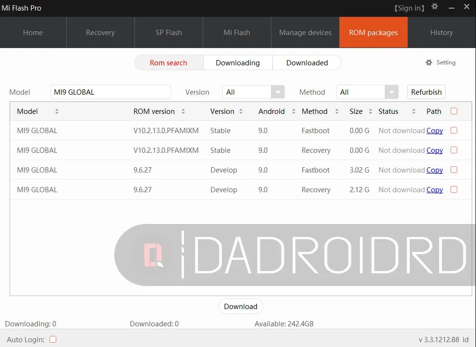This screenshot has height=347, width=476.
Task: Click the Download button
Action: tap(240, 306)
